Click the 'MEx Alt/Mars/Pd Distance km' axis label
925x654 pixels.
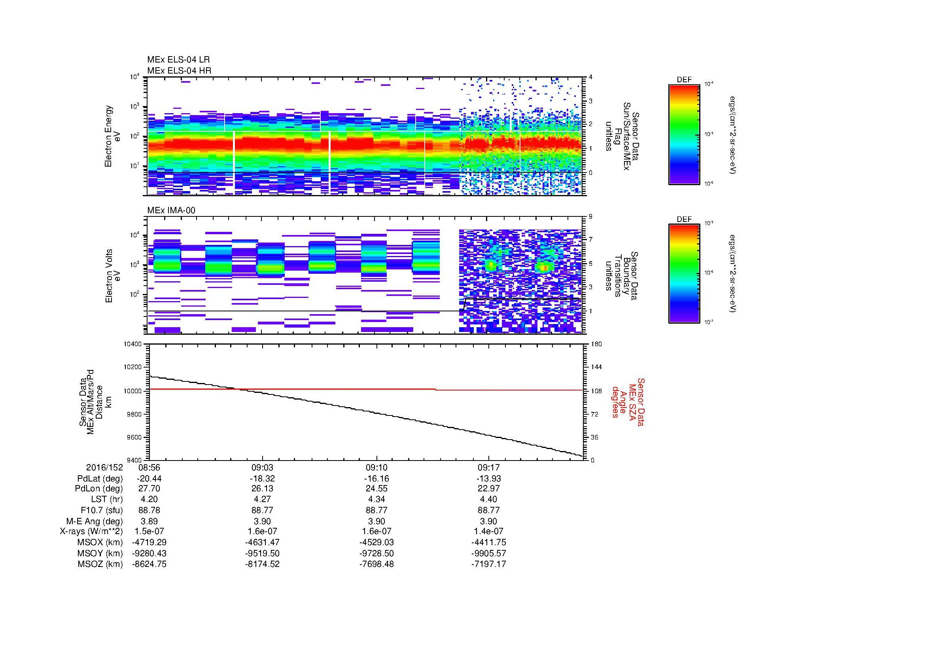[x=95, y=402]
